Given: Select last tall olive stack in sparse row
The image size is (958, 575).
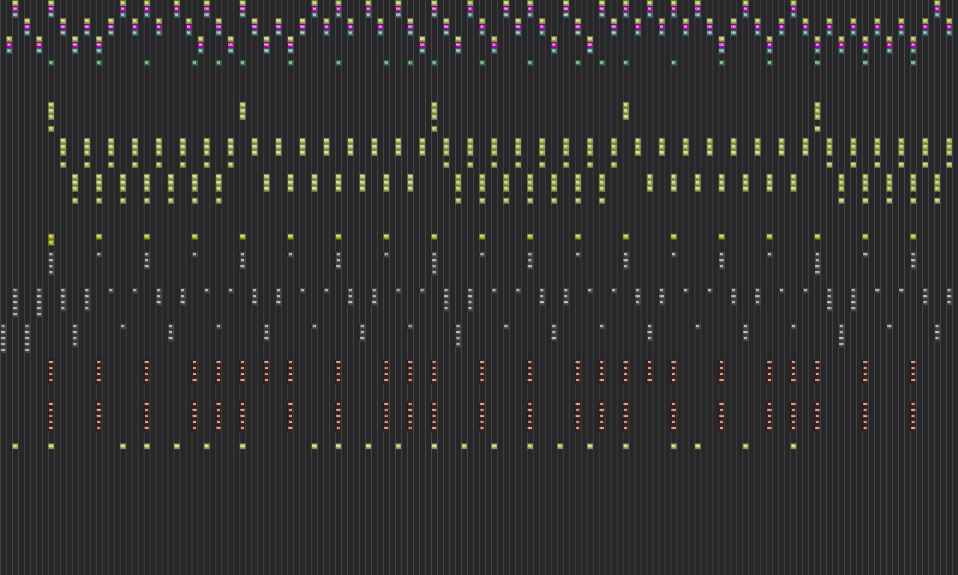Looking at the screenshot, I should coord(817,111).
